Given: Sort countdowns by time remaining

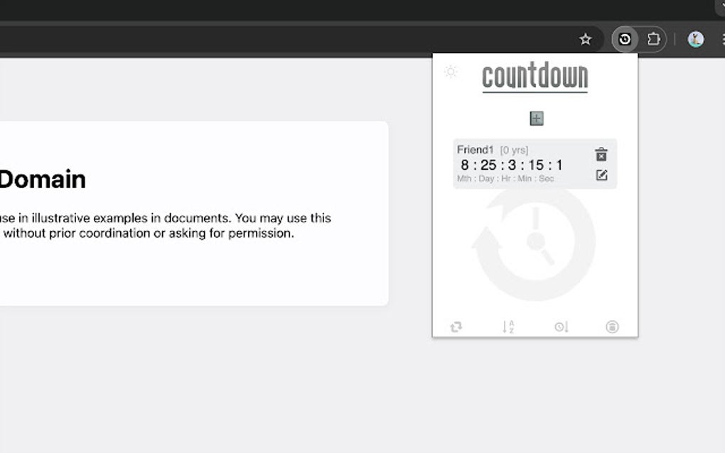Looking at the screenshot, I should pyautogui.click(x=561, y=327).
